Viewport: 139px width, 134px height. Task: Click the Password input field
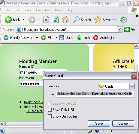click(31, 83)
